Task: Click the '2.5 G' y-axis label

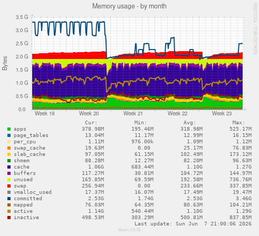Action: click(22, 44)
